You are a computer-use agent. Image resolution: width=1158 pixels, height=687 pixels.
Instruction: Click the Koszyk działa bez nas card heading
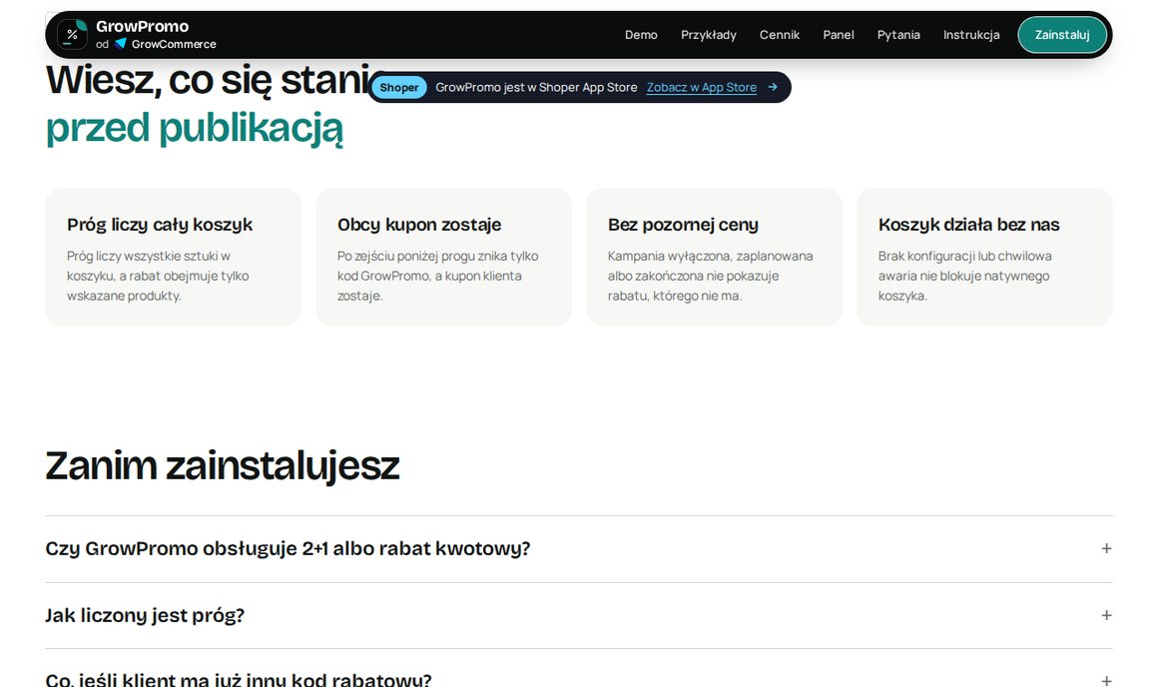(x=969, y=225)
